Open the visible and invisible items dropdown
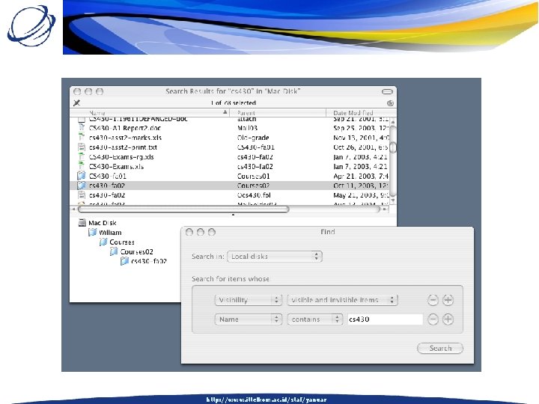The width and height of the screenshot is (539, 404). coord(342,300)
